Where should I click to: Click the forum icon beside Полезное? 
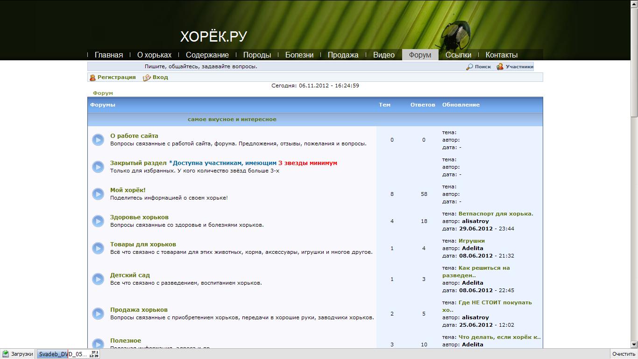click(98, 344)
